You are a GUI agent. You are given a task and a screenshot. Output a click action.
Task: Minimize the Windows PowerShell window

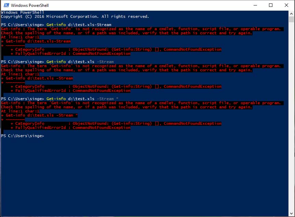click(255, 5)
